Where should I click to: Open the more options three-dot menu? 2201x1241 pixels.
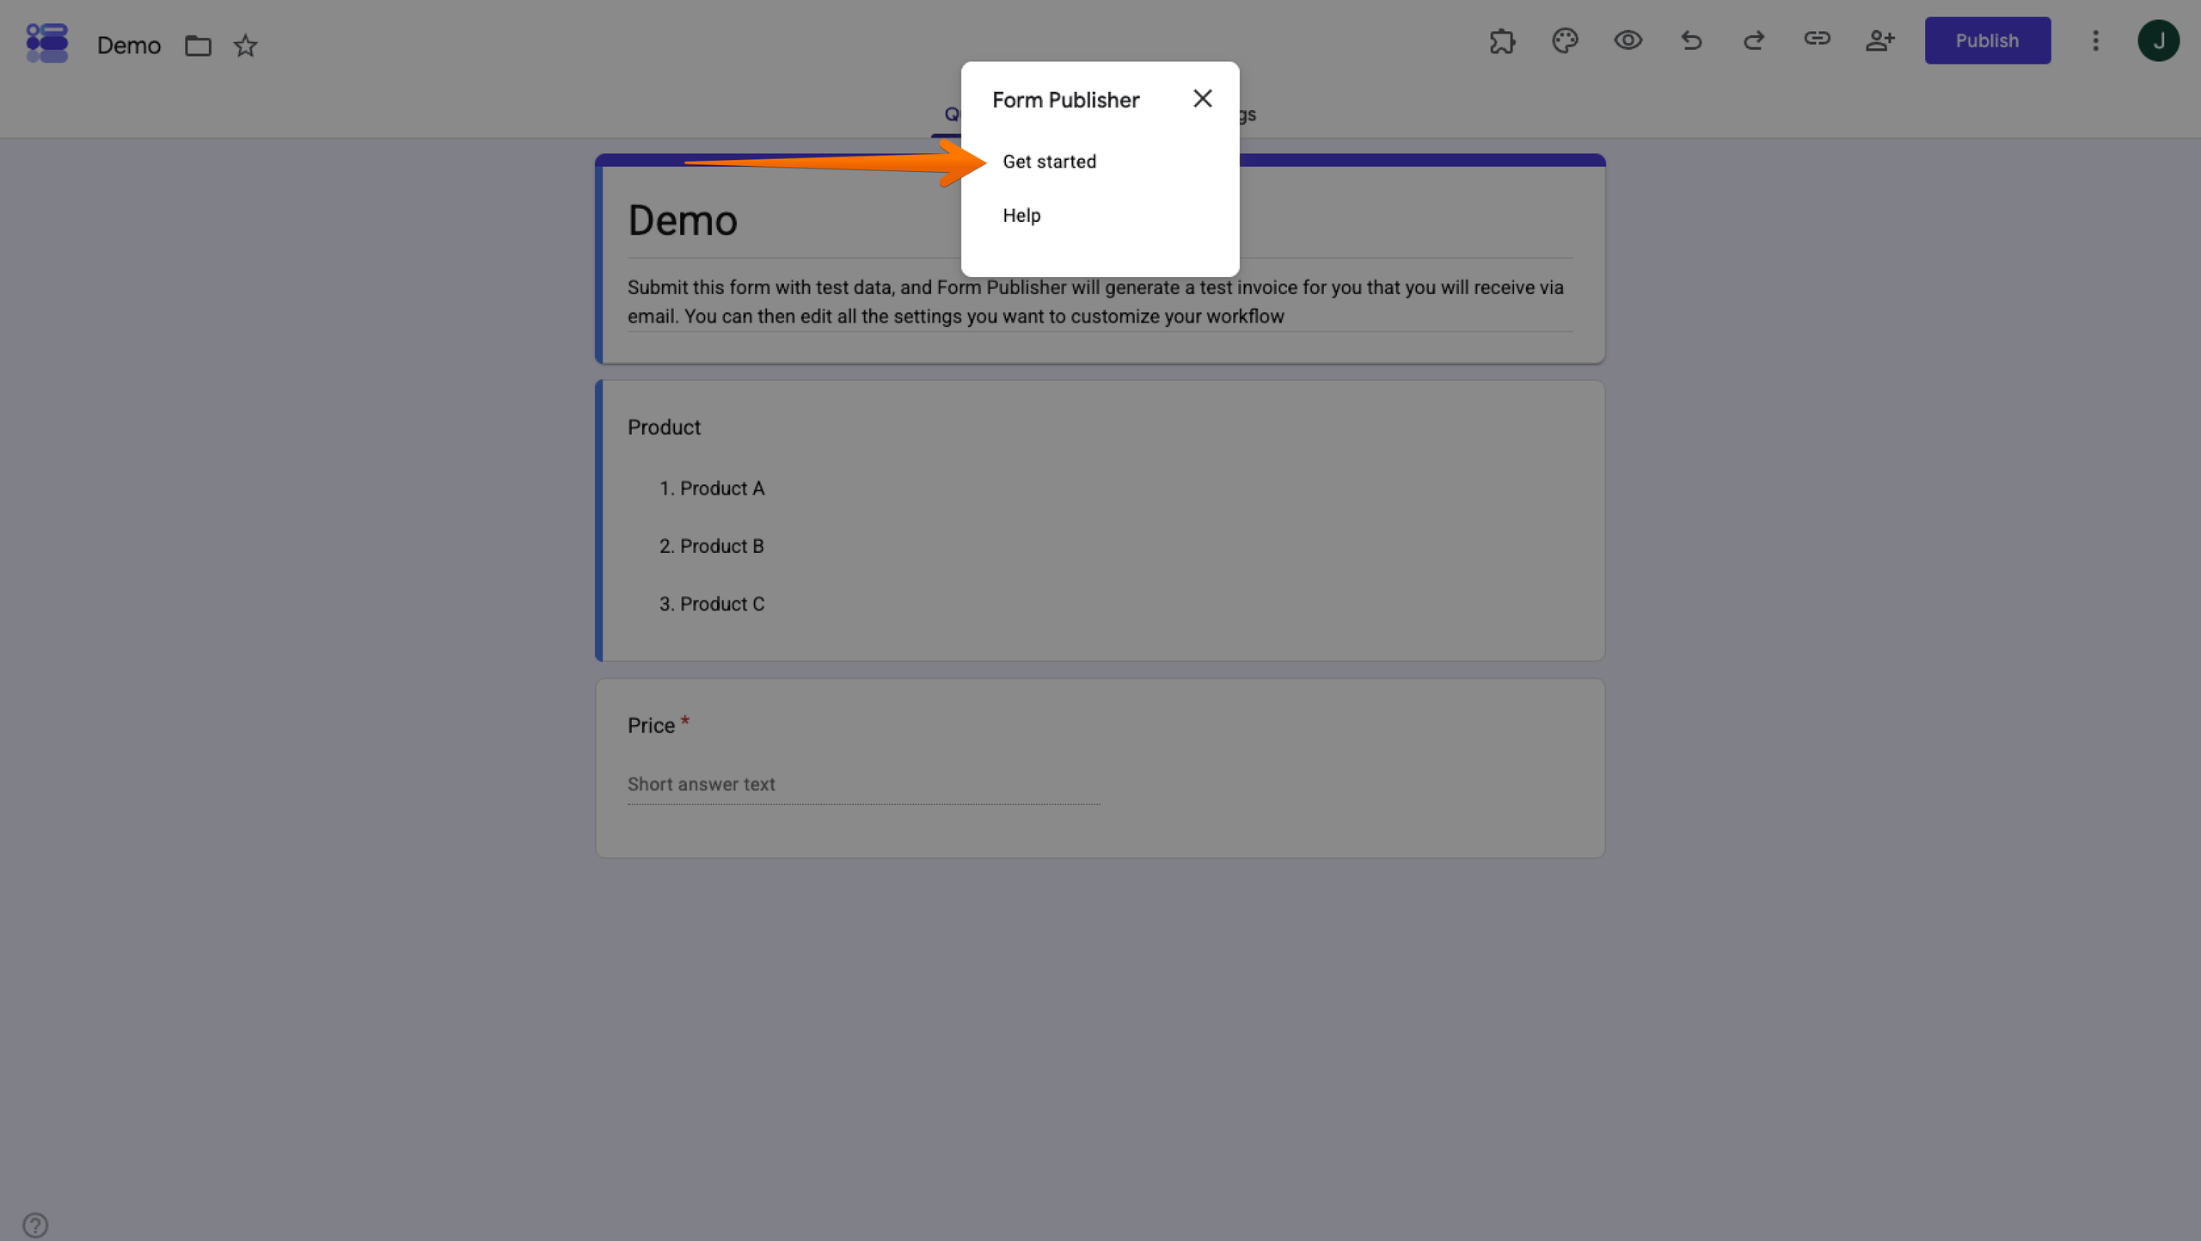tap(2095, 40)
